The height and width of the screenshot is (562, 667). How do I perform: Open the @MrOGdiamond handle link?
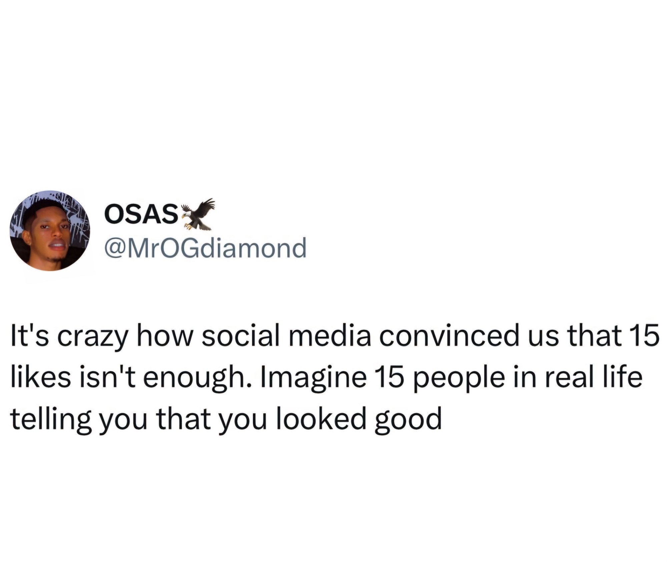tap(205, 248)
